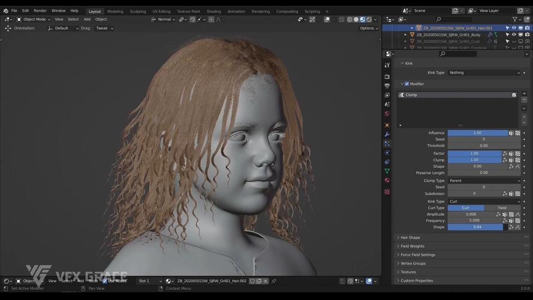The width and height of the screenshot is (533, 300).
Task: Expand the Field Weights panel
Action: click(412, 246)
